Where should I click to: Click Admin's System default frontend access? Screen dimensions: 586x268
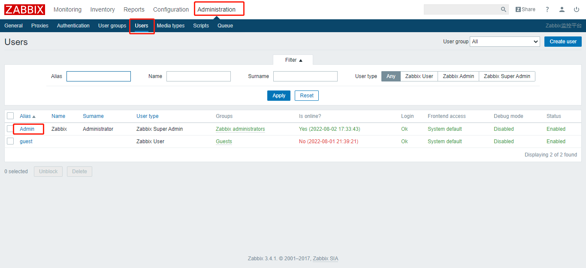pos(445,129)
